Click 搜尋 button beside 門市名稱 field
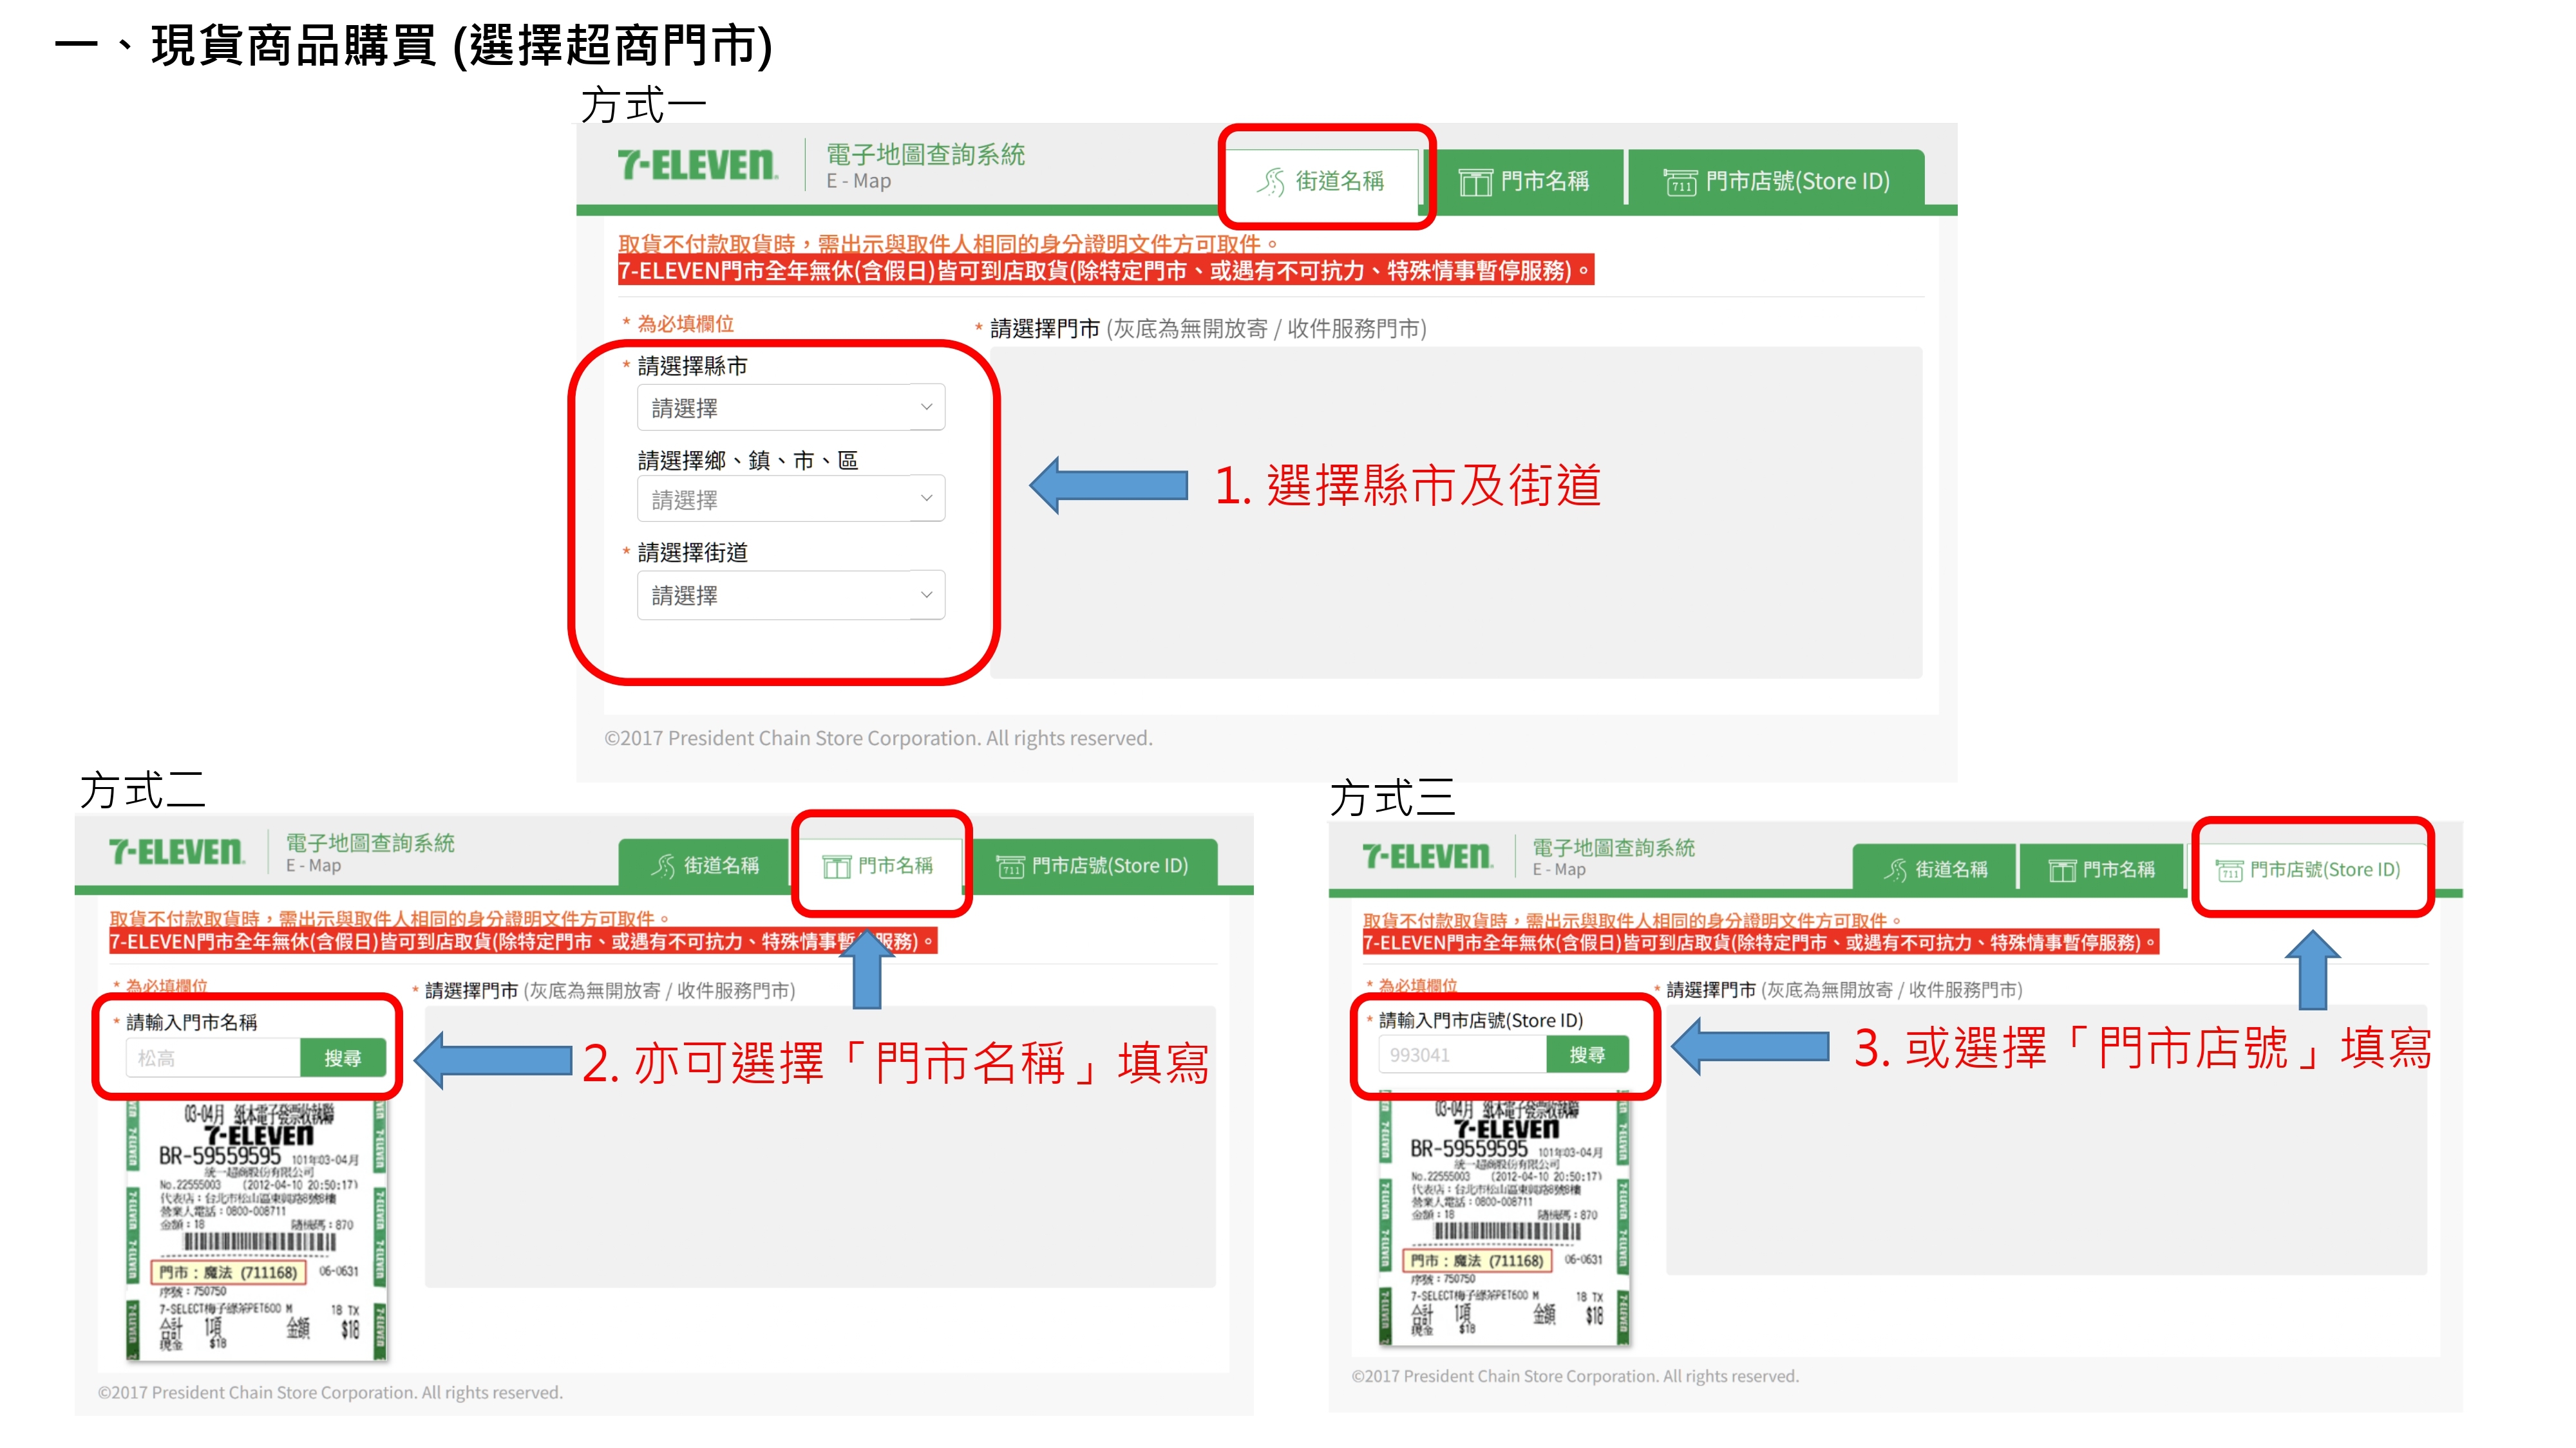The width and height of the screenshot is (2576, 1448). coord(342,1057)
